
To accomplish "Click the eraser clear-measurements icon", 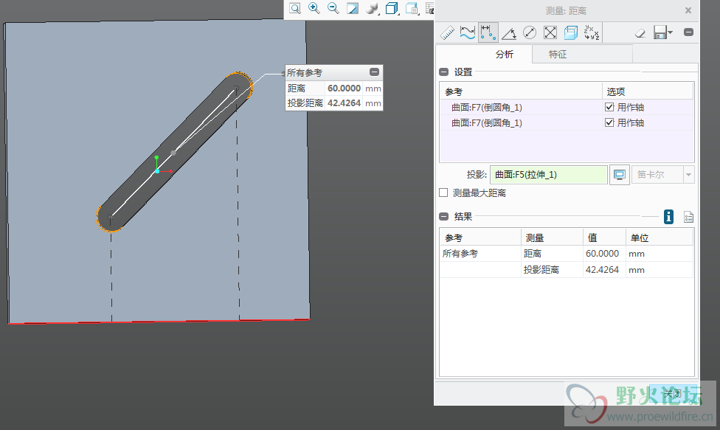I will [x=640, y=32].
